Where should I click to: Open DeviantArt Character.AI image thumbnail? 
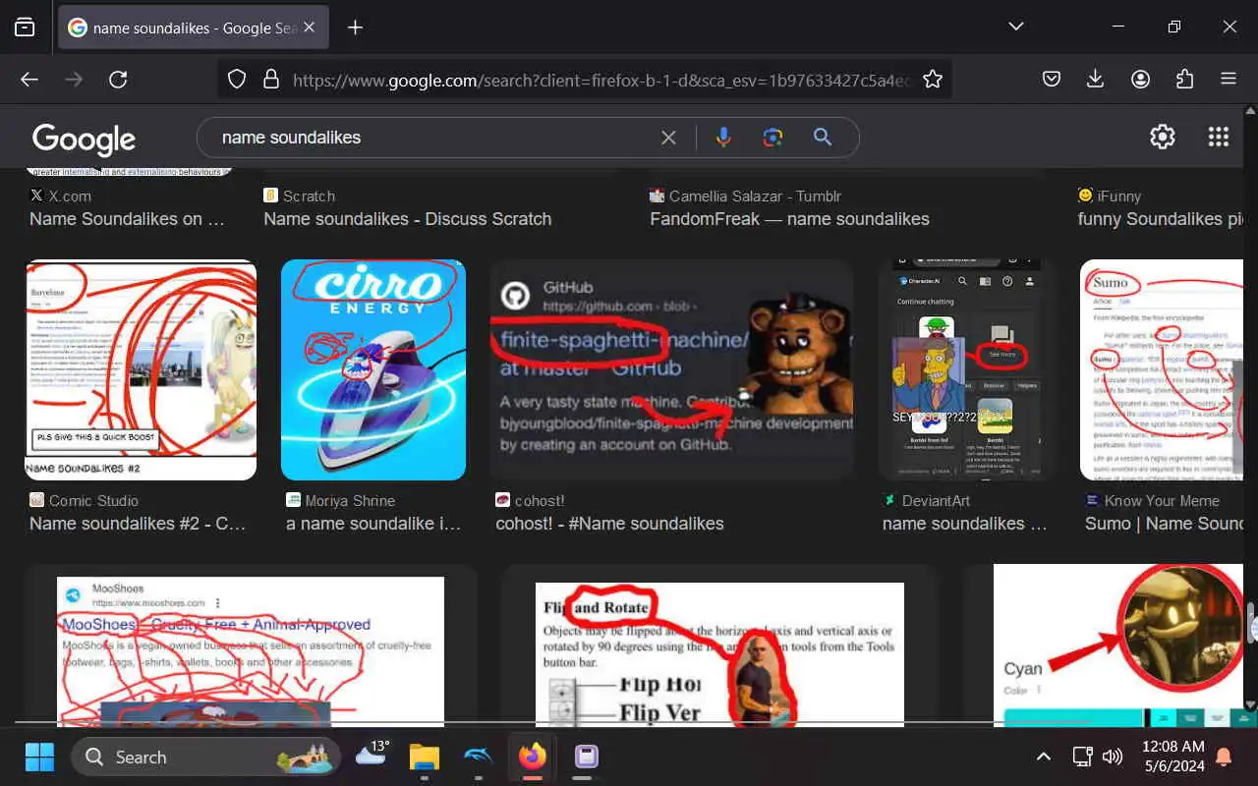pos(966,369)
